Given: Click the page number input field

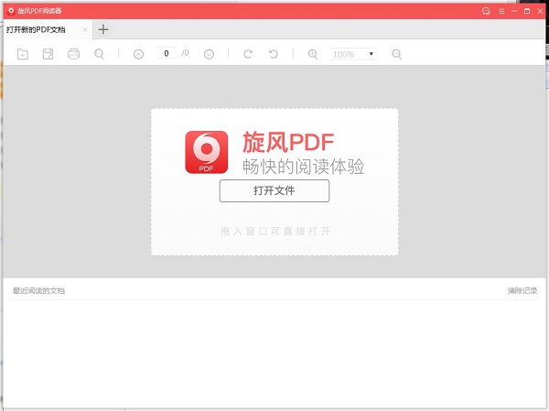Looking at the screenshot, I should click(167, 53).
